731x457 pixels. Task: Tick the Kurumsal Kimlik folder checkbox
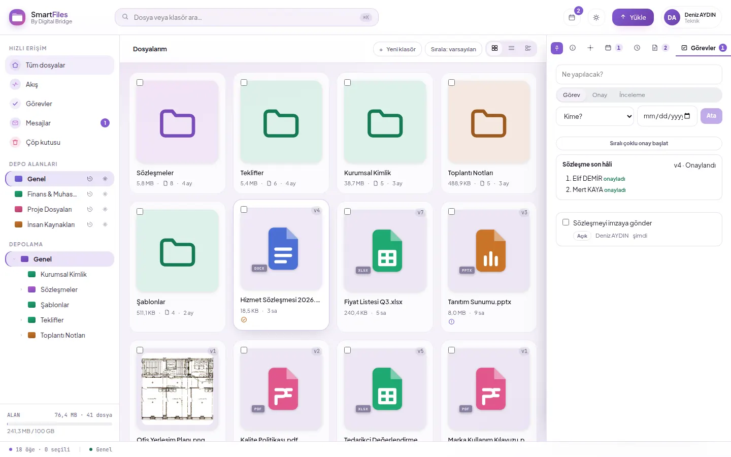click(x=348, y=83)
